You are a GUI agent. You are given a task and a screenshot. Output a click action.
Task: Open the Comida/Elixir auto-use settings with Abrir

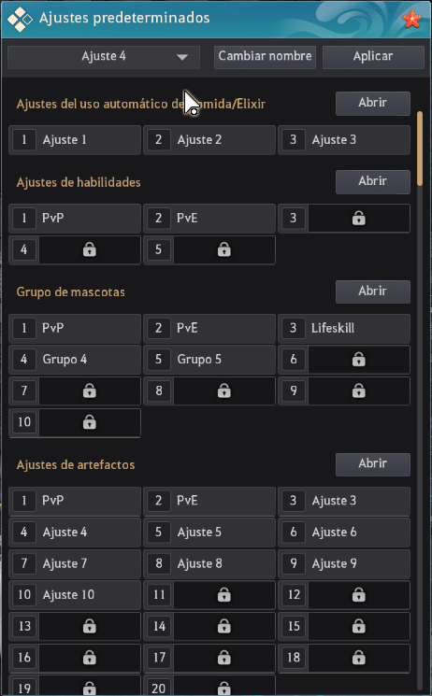click(372, 103)
